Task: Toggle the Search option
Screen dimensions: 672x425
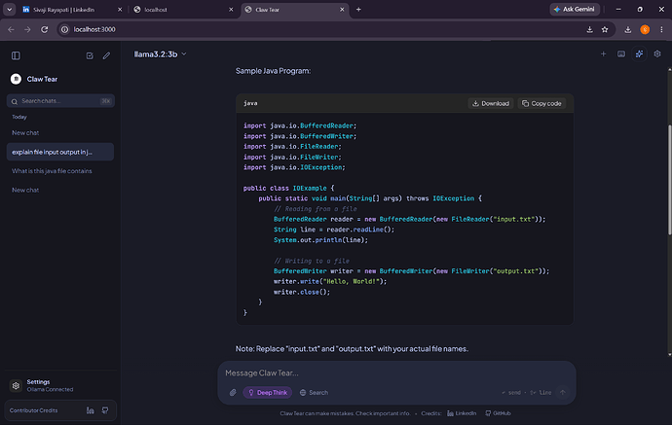Action: pyautogui.click(x=314, y=393)
